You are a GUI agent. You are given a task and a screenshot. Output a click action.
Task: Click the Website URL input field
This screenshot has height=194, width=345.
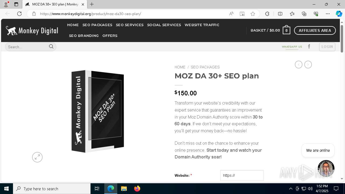(242, 175)
